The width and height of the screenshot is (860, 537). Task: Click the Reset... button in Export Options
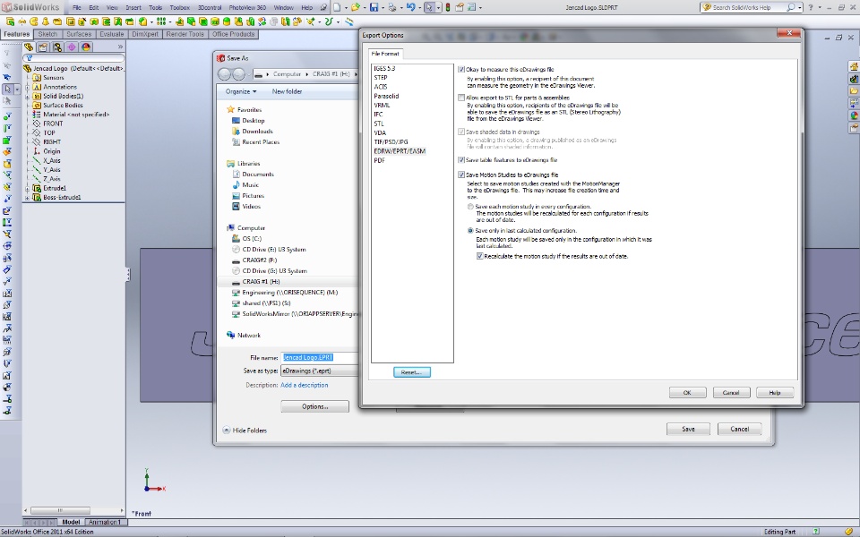tap(411, 372)
